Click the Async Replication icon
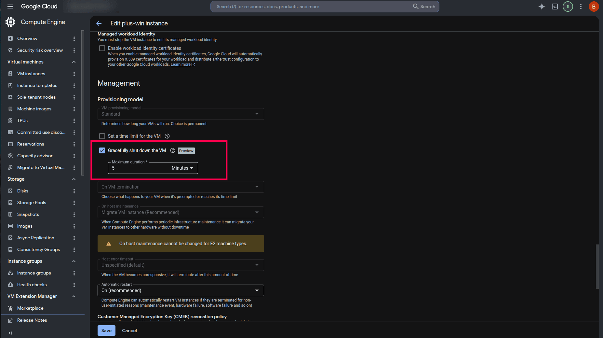The image size is (603, 338). tap(10, 238)
